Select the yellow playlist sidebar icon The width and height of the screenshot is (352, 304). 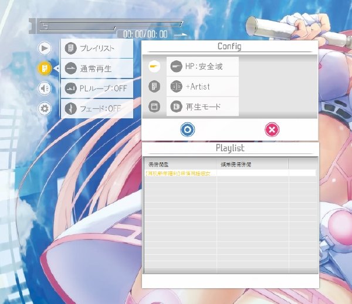point(45,68)
